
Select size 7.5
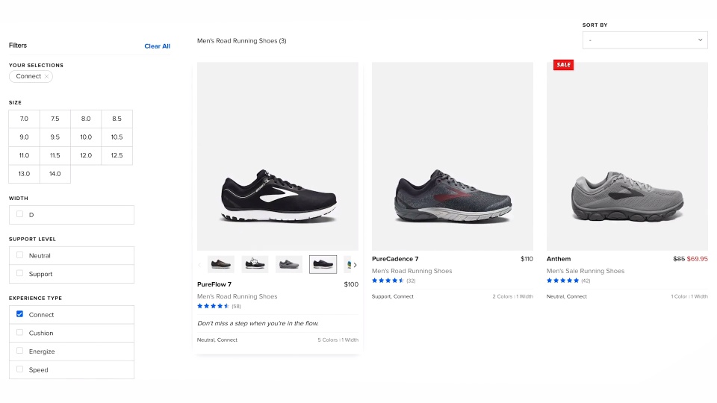pos(55,119)
